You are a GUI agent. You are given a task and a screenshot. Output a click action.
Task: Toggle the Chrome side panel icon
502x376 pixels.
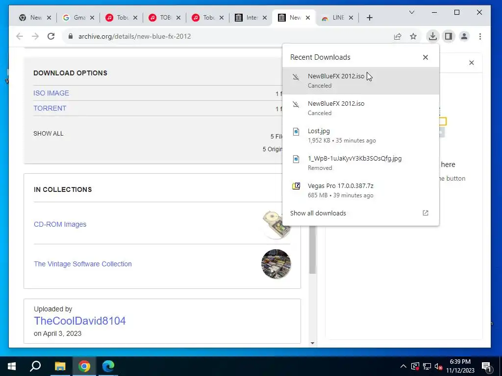point(449,36)
